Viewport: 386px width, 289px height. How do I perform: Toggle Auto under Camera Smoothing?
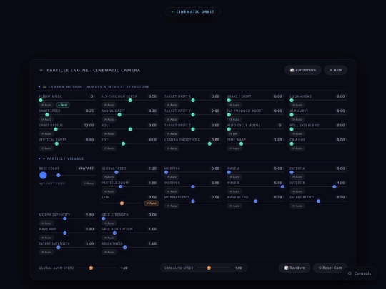click(172, 148)
